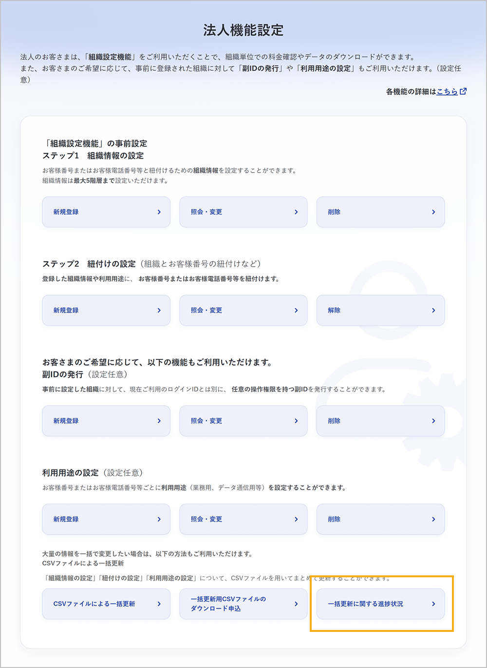Open Step 1 新規登録 for 組織情報の設定
Viewport: 487px width, 668px height.
[106, 212]
